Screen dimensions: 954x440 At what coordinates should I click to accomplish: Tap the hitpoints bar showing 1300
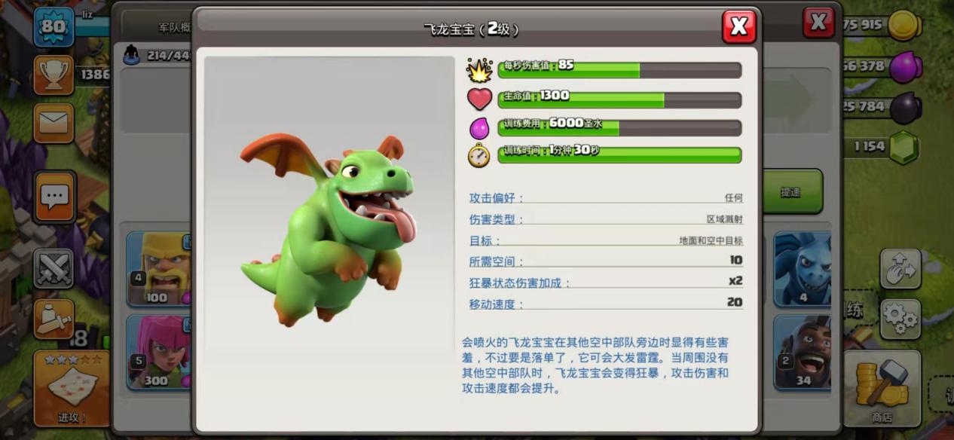(x=619, y=100)
